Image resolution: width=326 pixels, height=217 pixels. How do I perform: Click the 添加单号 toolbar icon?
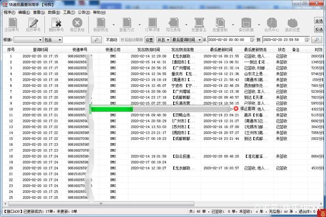12,25
